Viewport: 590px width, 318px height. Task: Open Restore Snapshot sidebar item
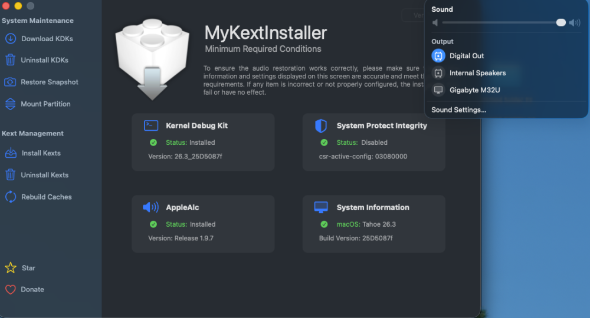coord(50,82)
